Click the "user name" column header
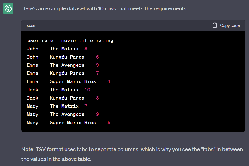This screenshot has height=166, width=249. pos(40,40)
